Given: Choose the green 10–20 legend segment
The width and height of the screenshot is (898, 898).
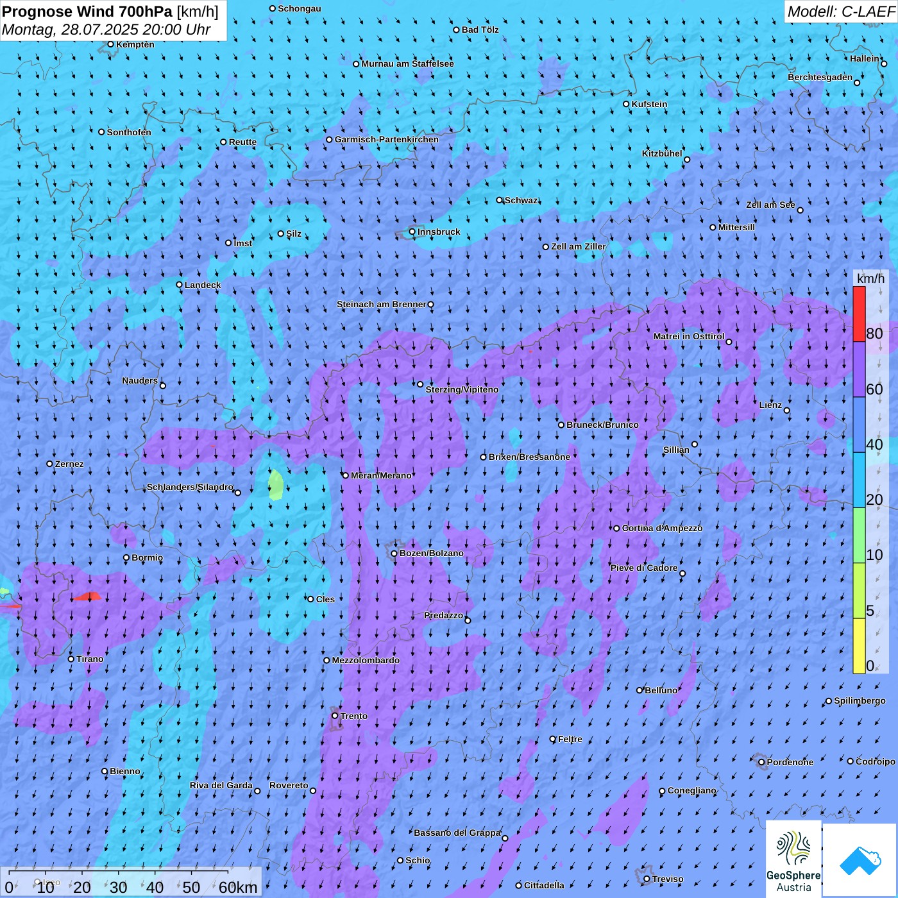Looking at the screenshot, I should pyautogui.click(x=859, y=536).
